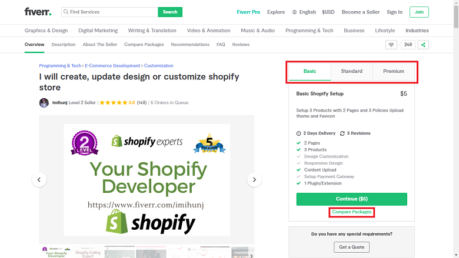Jump to Compare Packages nav tab
This screenshot has height=258, width=459.
tap(144, 45)
